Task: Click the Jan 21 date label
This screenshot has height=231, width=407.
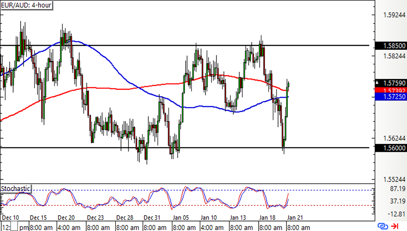Action: click(x=295, y=217)
